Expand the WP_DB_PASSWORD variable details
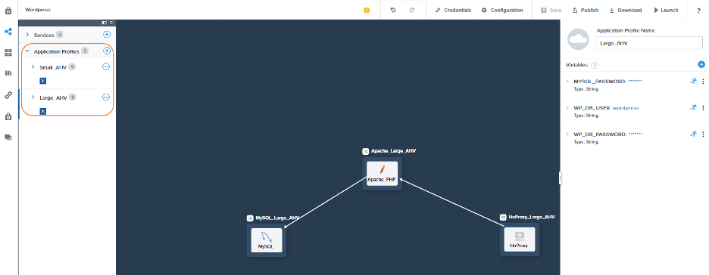The width and height of the screenshot is (709, 275). (x=568, y=134)
